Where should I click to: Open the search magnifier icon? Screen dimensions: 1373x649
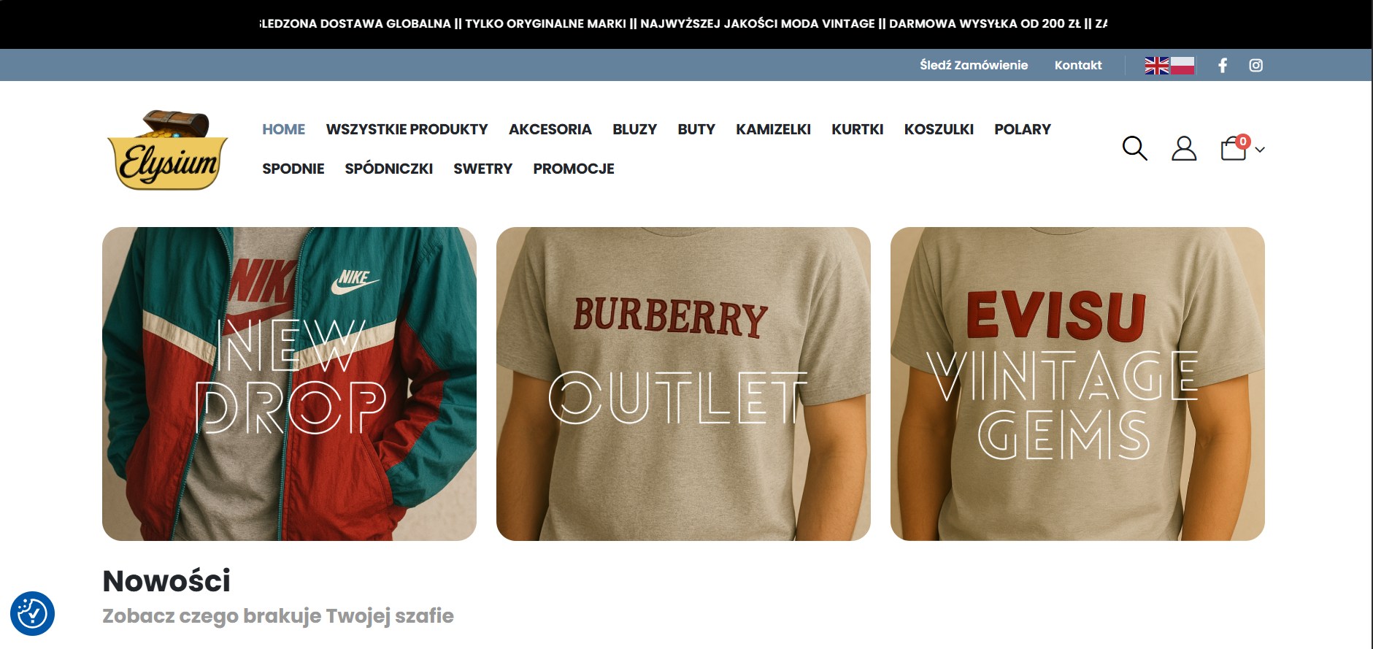[1134, 148]
